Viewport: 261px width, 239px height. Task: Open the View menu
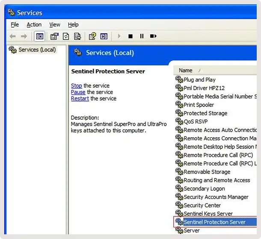pos(55,25)
